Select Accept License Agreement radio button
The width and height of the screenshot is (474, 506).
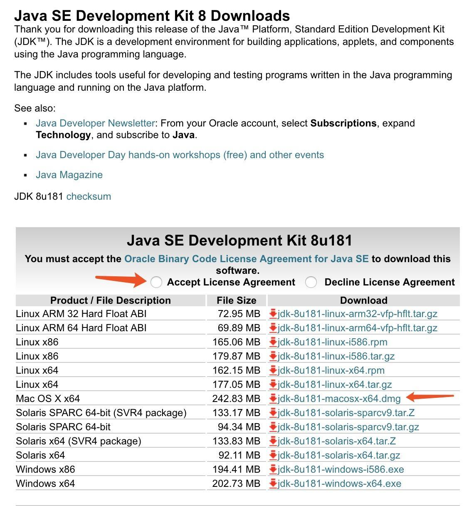coord(156,282)
